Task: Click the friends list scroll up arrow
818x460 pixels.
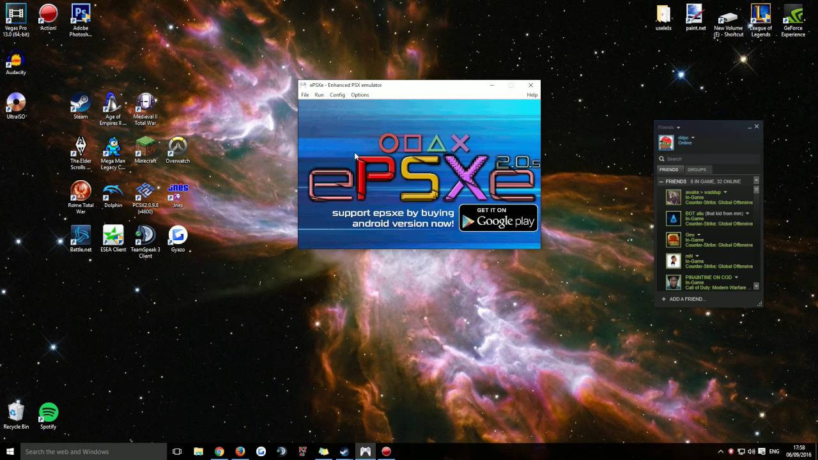Action: (x=757, y=181)
